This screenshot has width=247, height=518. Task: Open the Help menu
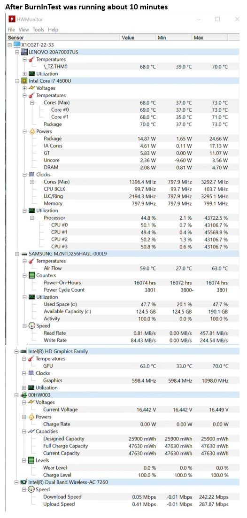click(53, 30)
